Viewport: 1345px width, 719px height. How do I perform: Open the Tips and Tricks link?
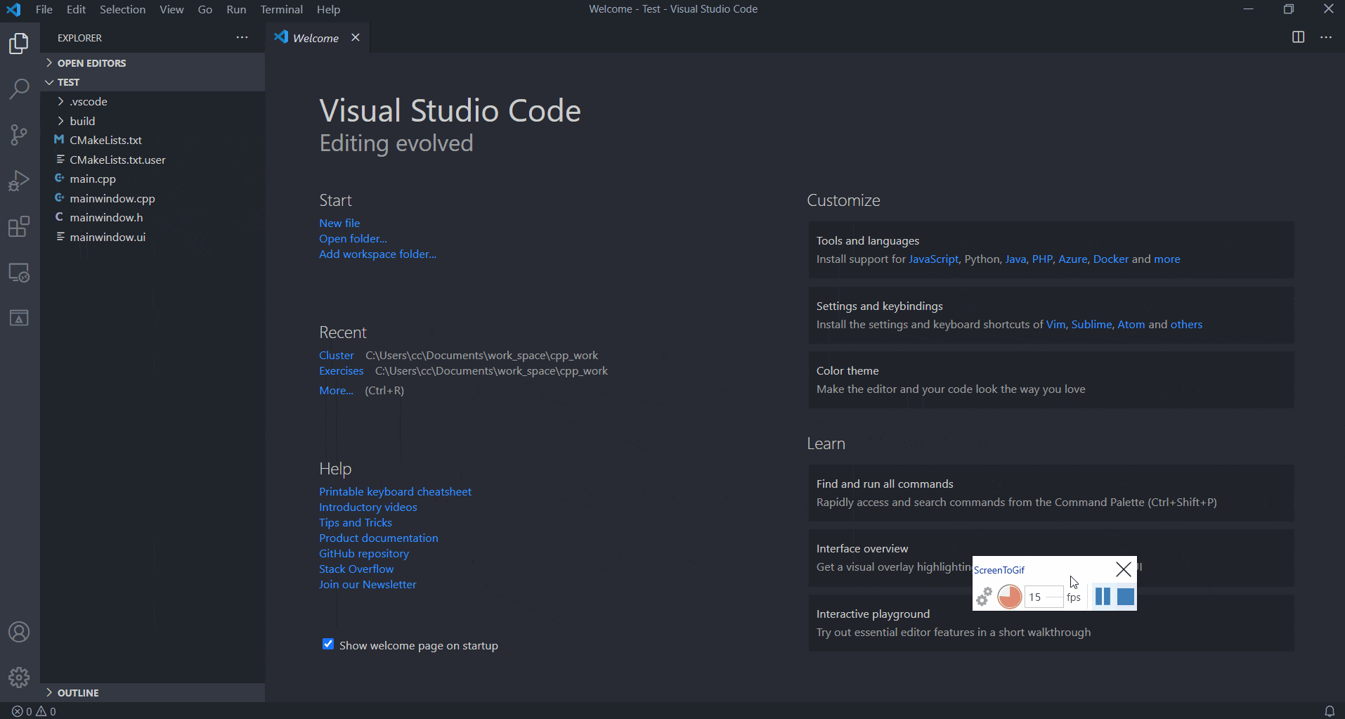pos(356,522)
